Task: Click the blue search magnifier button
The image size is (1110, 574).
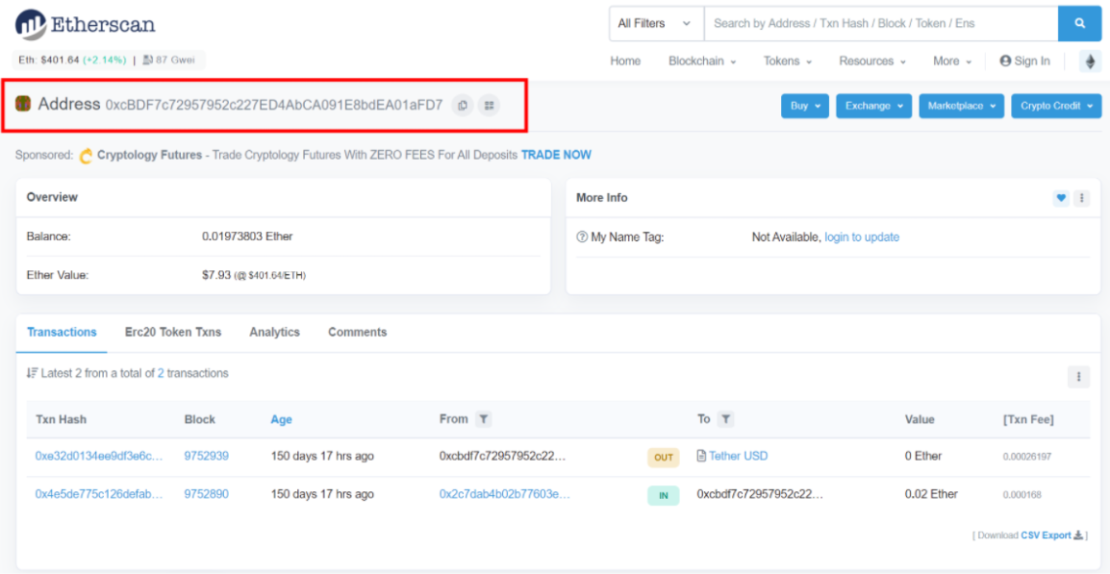Action: [1079, 23]
